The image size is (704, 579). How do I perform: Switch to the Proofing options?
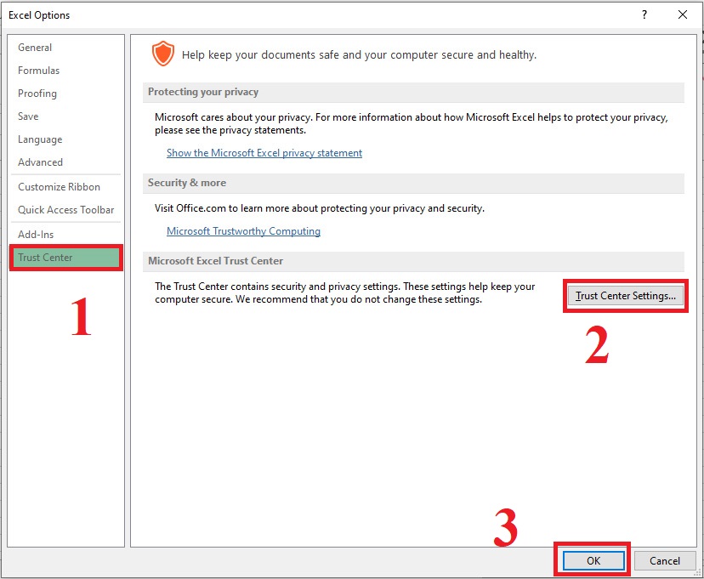(37, 94)
